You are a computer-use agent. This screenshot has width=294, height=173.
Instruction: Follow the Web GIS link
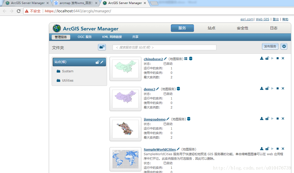(x=263, y=19)
